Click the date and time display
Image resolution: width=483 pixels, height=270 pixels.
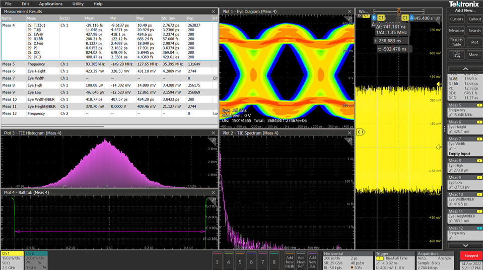[x=471, y=265]
